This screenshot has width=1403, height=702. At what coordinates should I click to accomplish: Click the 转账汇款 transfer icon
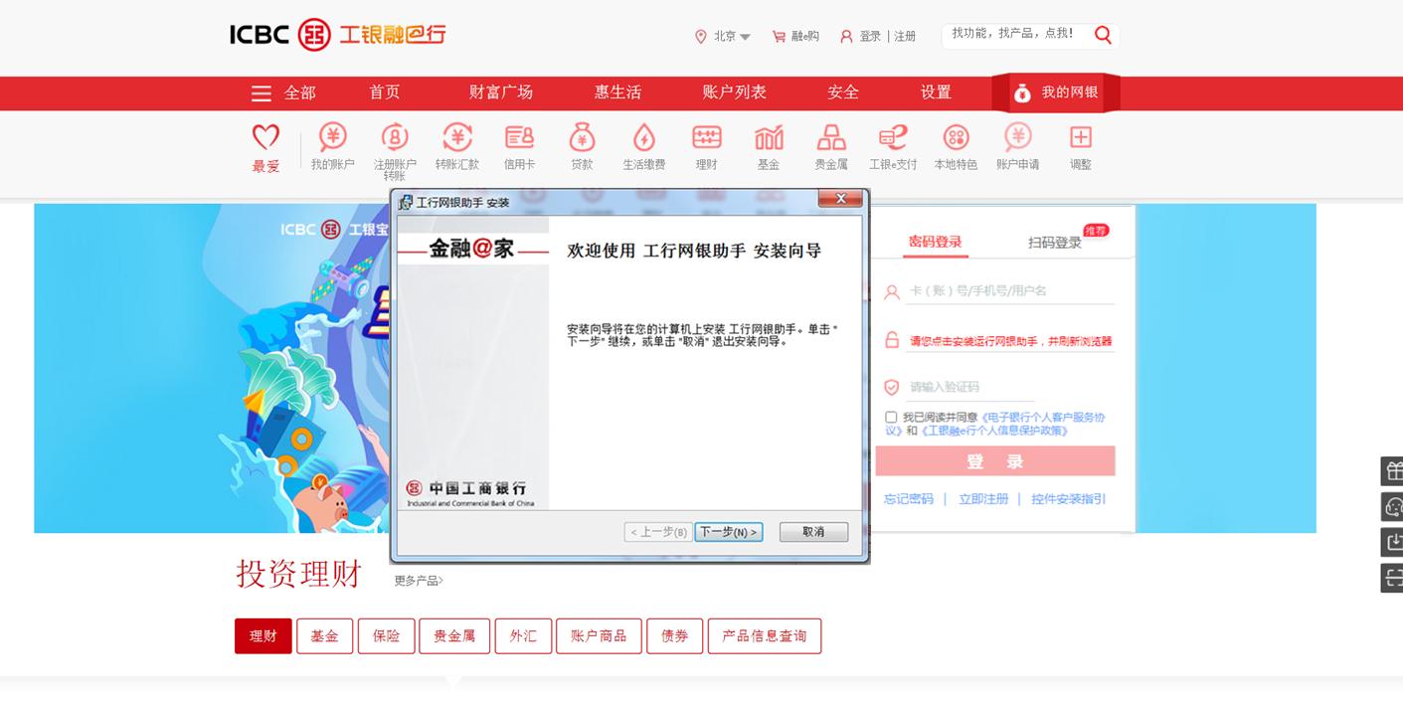[x=456, y=138]
